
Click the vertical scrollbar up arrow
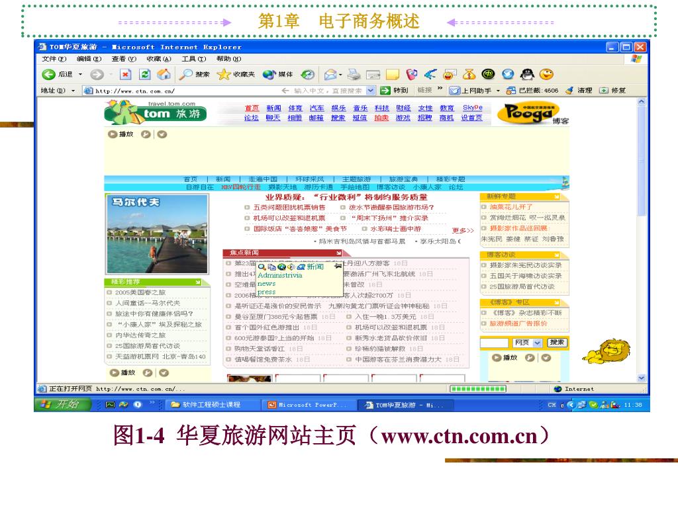click(641, 102)
